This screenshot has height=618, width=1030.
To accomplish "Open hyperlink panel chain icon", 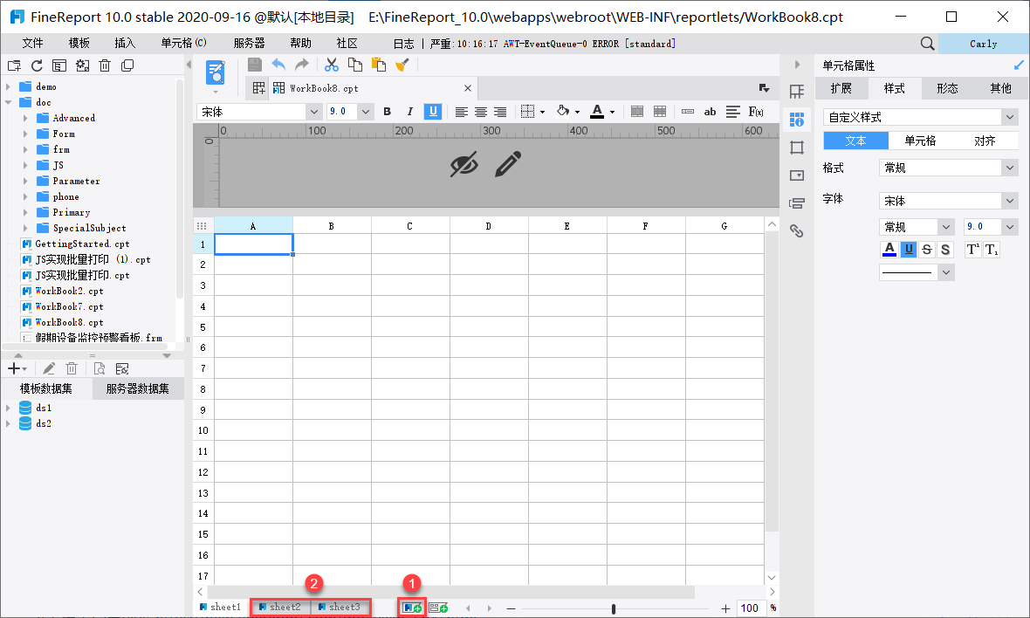I will (x=797, y=231).
